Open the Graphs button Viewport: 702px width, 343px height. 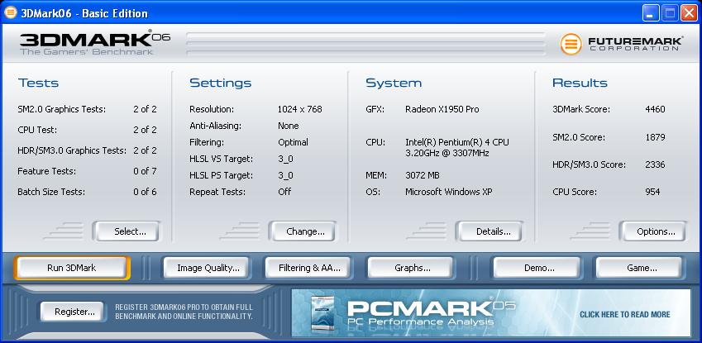point(413,268)
